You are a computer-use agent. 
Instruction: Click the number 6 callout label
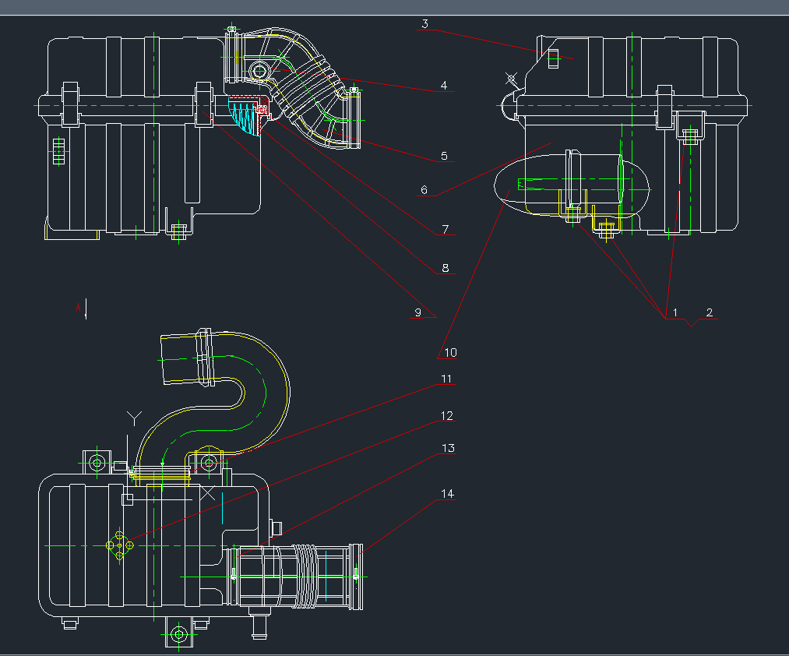[x=424, y=189]
